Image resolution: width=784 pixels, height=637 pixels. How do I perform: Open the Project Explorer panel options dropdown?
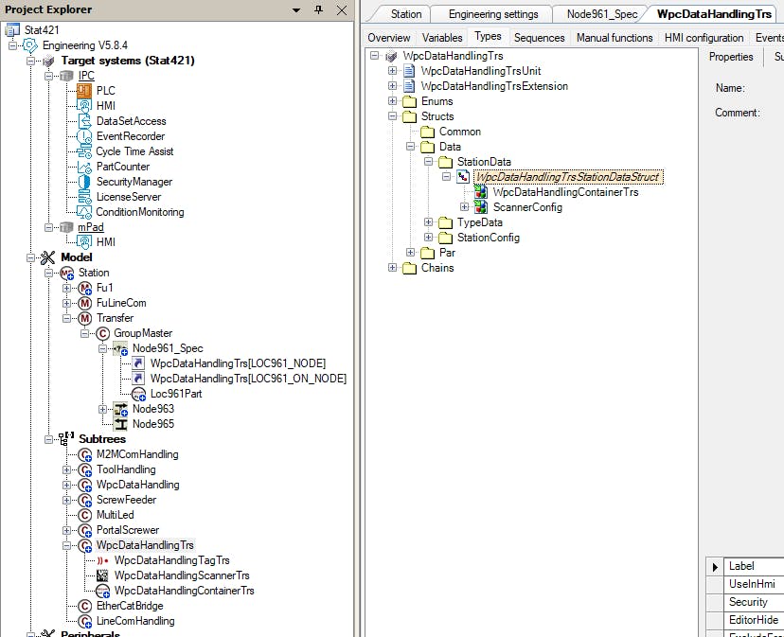point(297,9)
